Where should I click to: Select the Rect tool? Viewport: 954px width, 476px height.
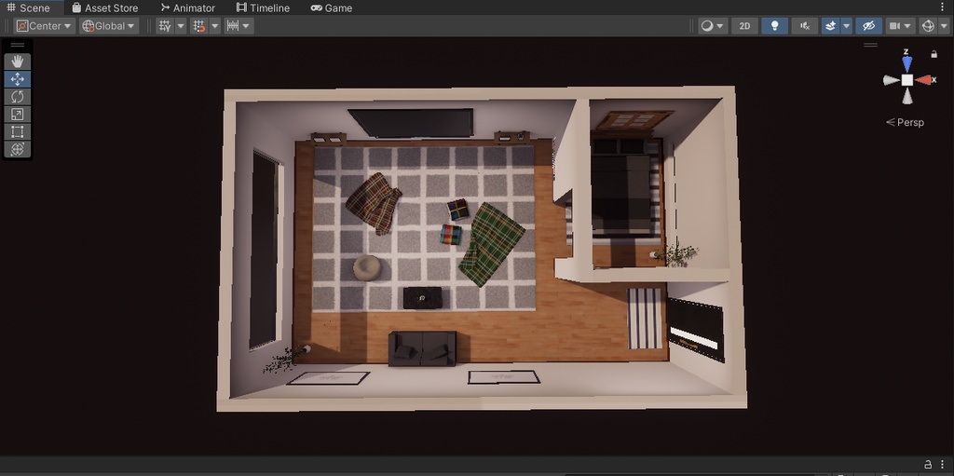pos(17,131)
